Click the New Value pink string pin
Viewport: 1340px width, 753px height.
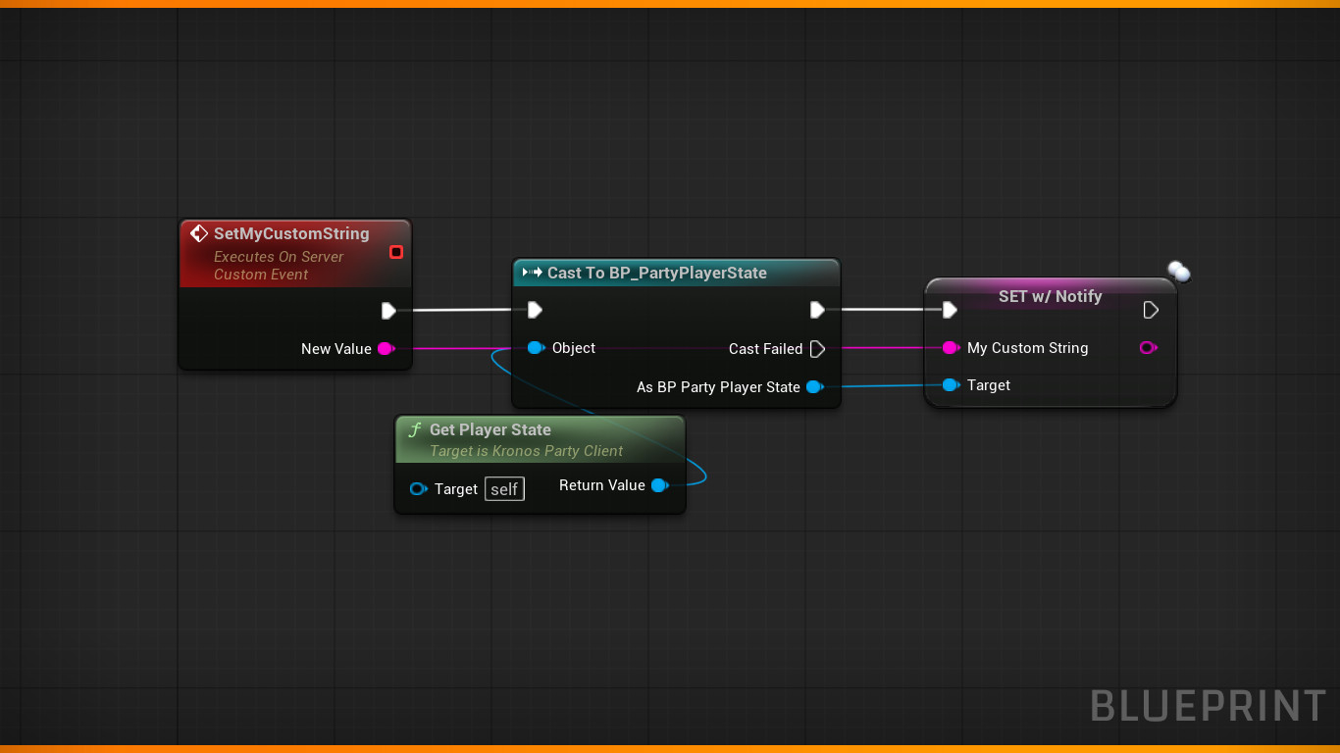click(x=386, y=349)
